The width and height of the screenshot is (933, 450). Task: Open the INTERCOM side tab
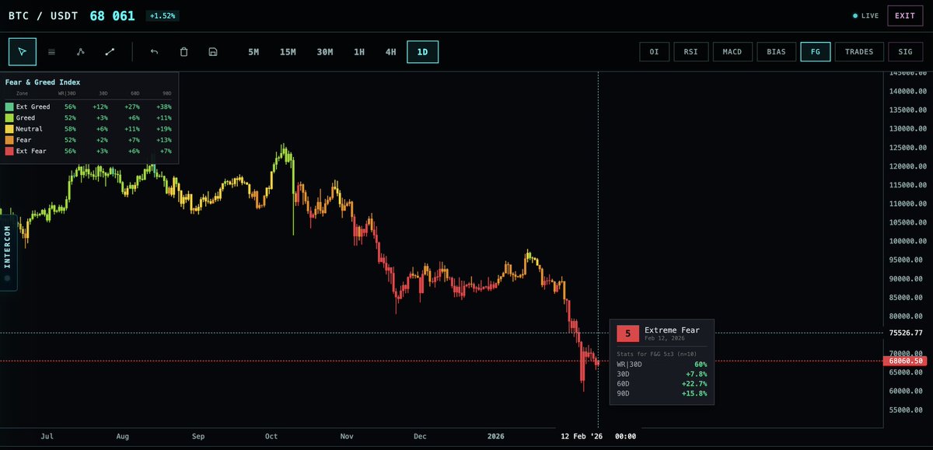(x=8, y=253)
